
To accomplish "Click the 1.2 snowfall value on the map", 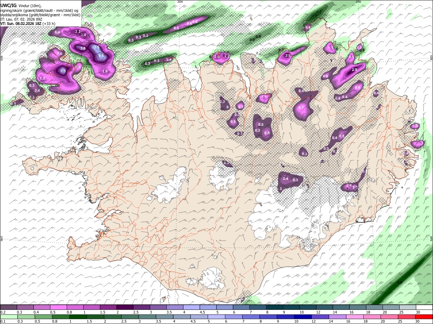I will coord(42,78).
